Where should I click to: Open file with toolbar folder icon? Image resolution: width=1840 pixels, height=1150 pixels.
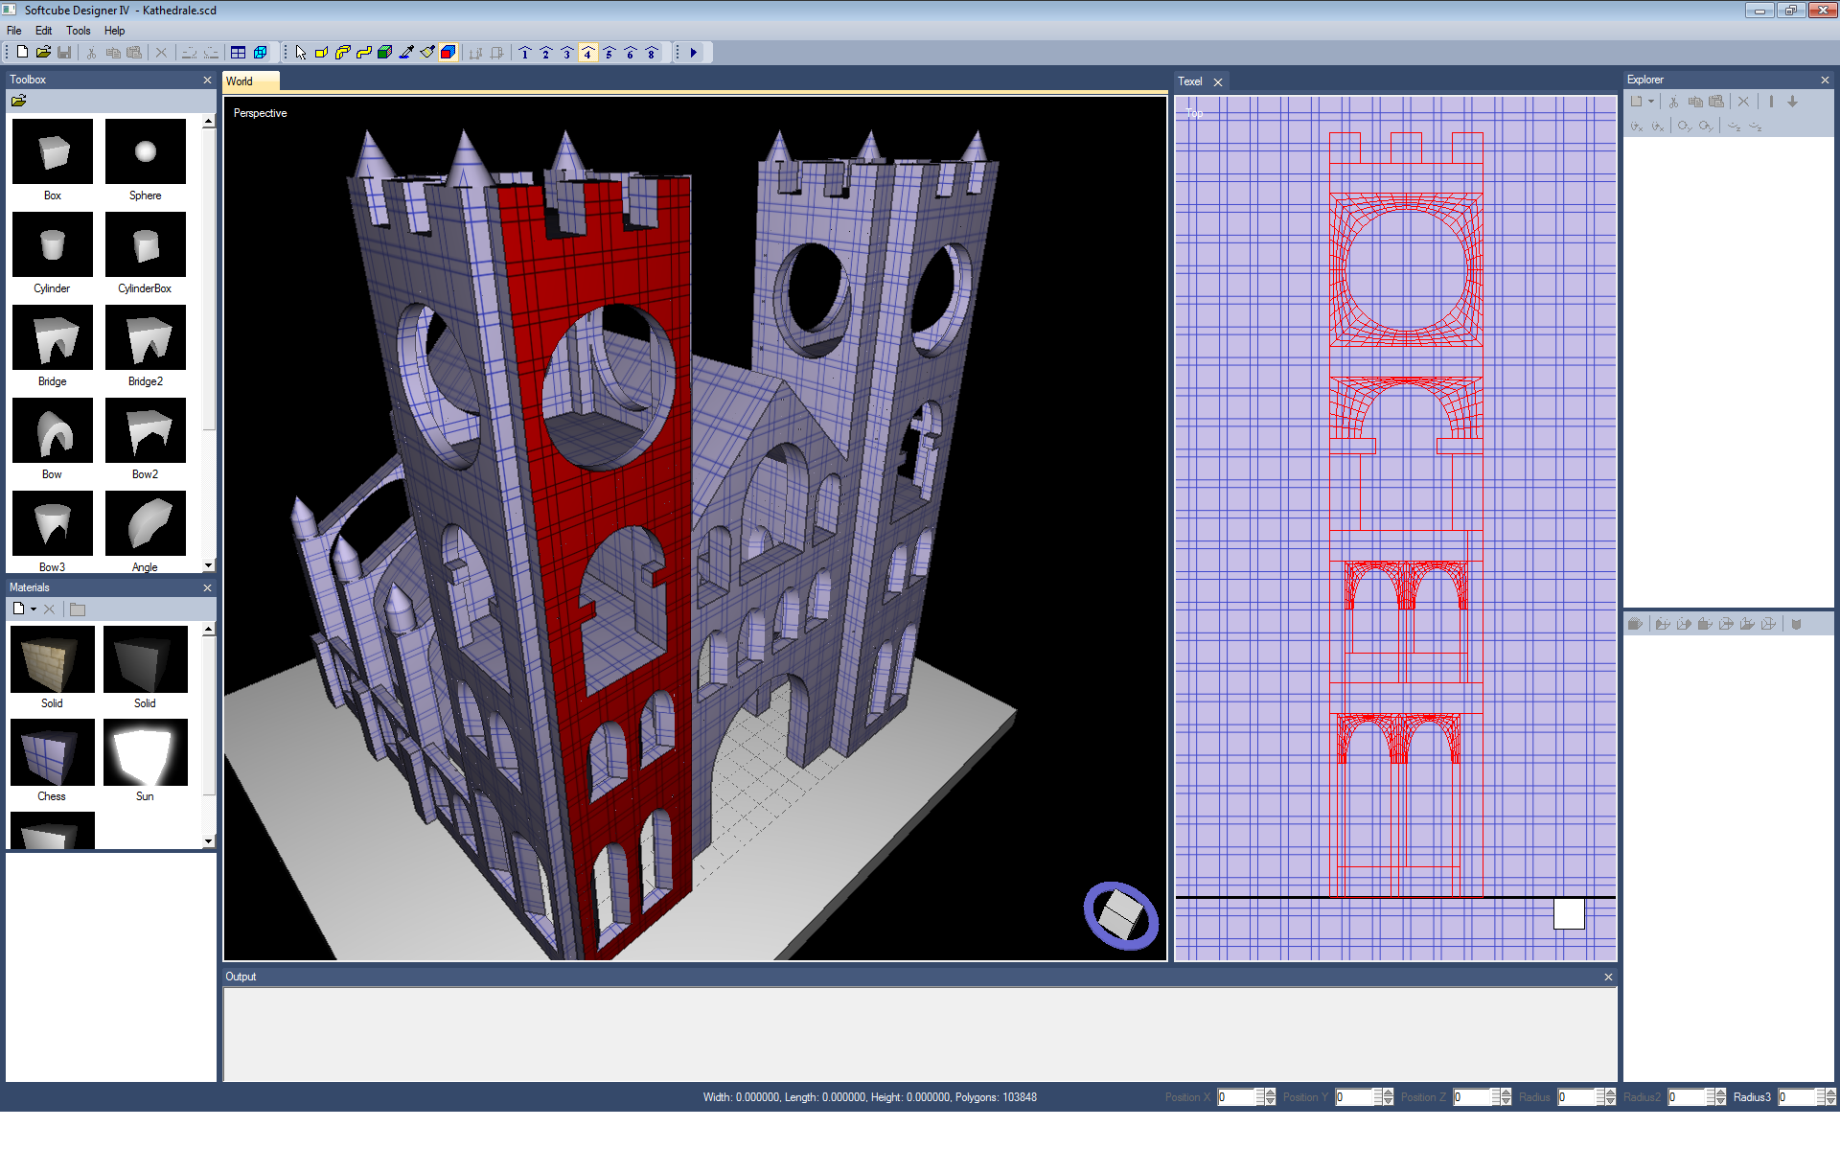coord(43,53)
